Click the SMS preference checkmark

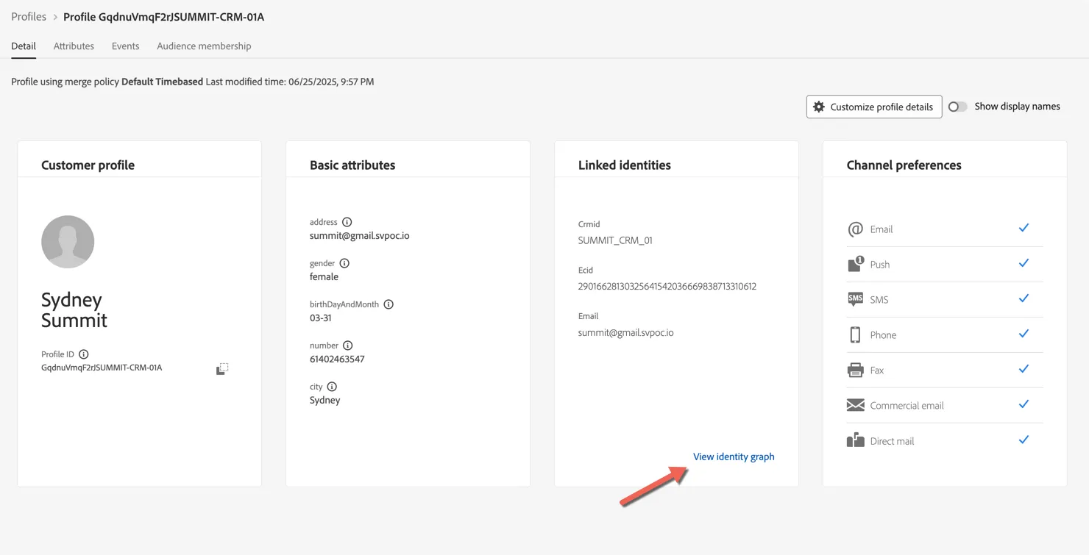point(1024,298)
